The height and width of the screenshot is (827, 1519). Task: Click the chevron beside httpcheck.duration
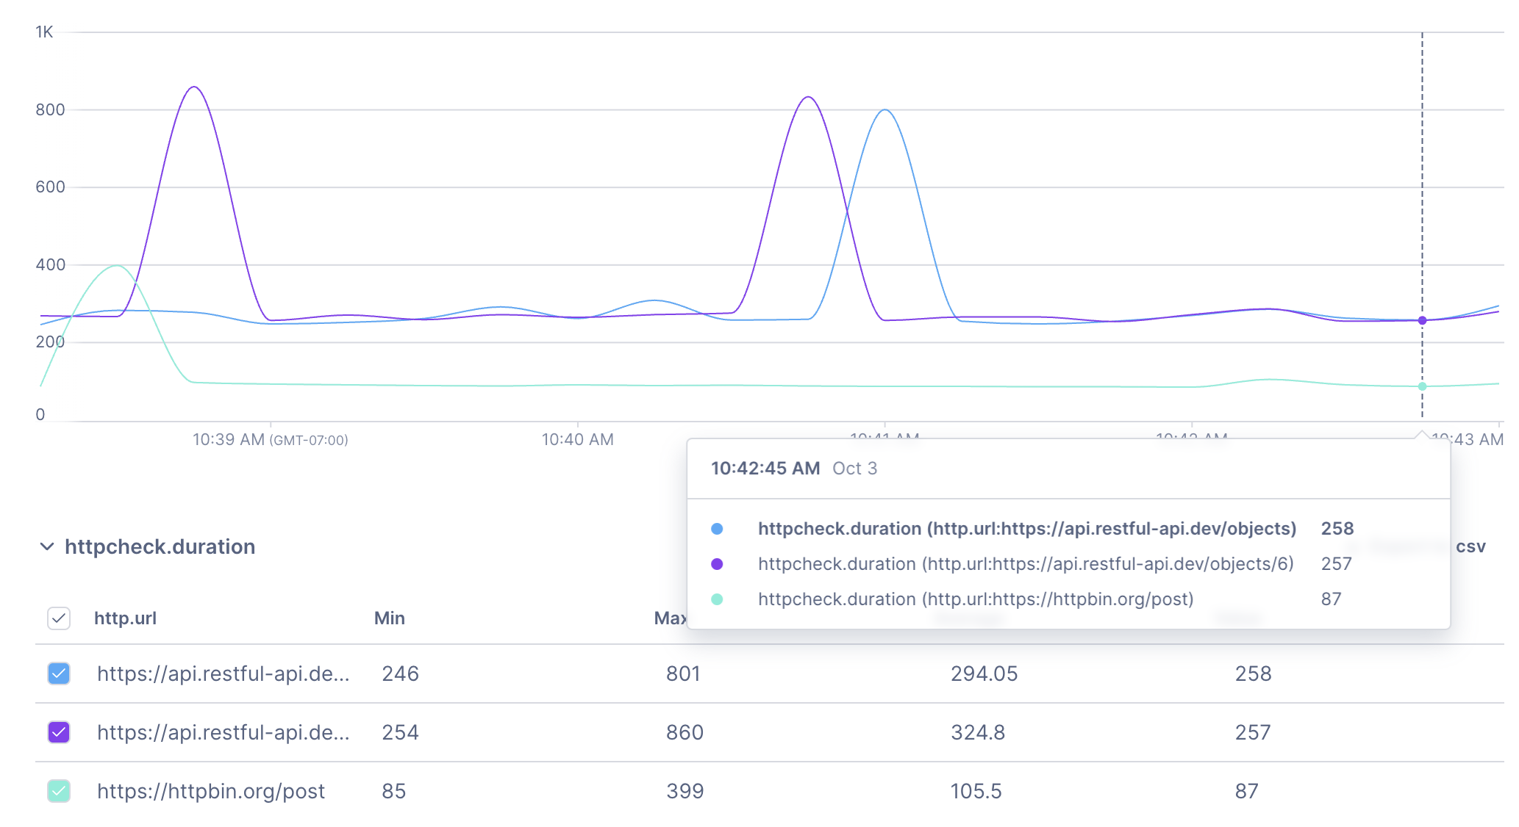tap(47, 546)
